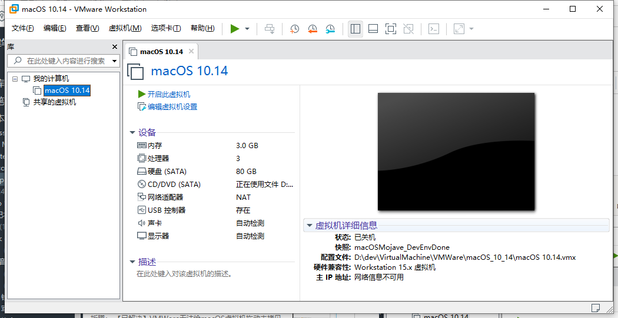This screenshot has height=318, width=618.
Task: Enter full screen mode icon
Action: pos(391,29)
